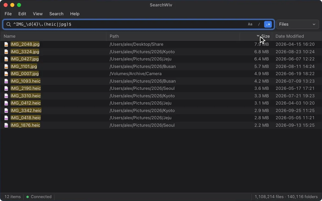322x201 pixels.
Task: Click date 2026-07-09 13:23
Action: point(295,81)
